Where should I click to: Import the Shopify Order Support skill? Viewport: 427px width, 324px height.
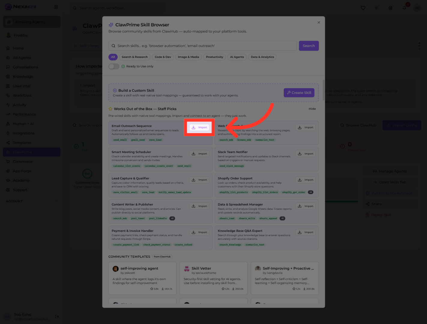[x=305, y=180]
